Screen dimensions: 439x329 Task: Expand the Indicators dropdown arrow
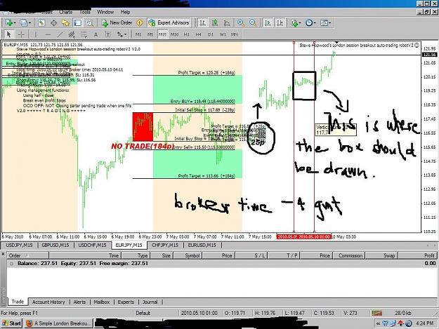(x=299, y=23)
